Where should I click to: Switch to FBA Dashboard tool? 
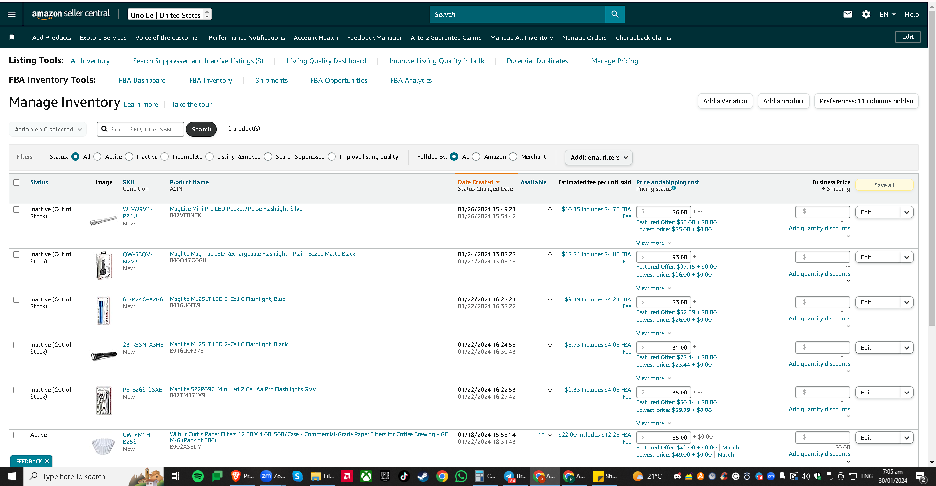tap(142, 80)
